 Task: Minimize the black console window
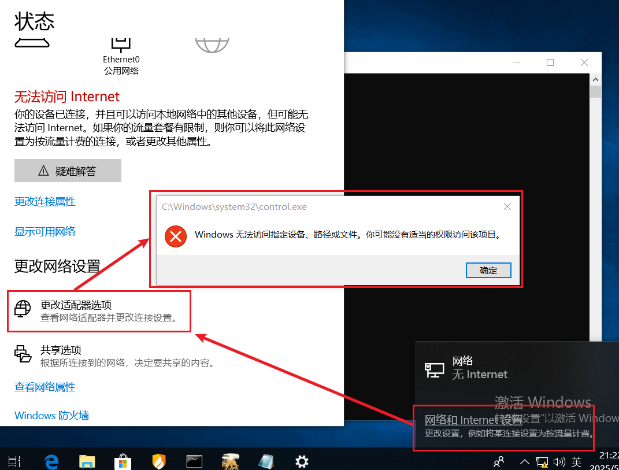click(516, 62)
